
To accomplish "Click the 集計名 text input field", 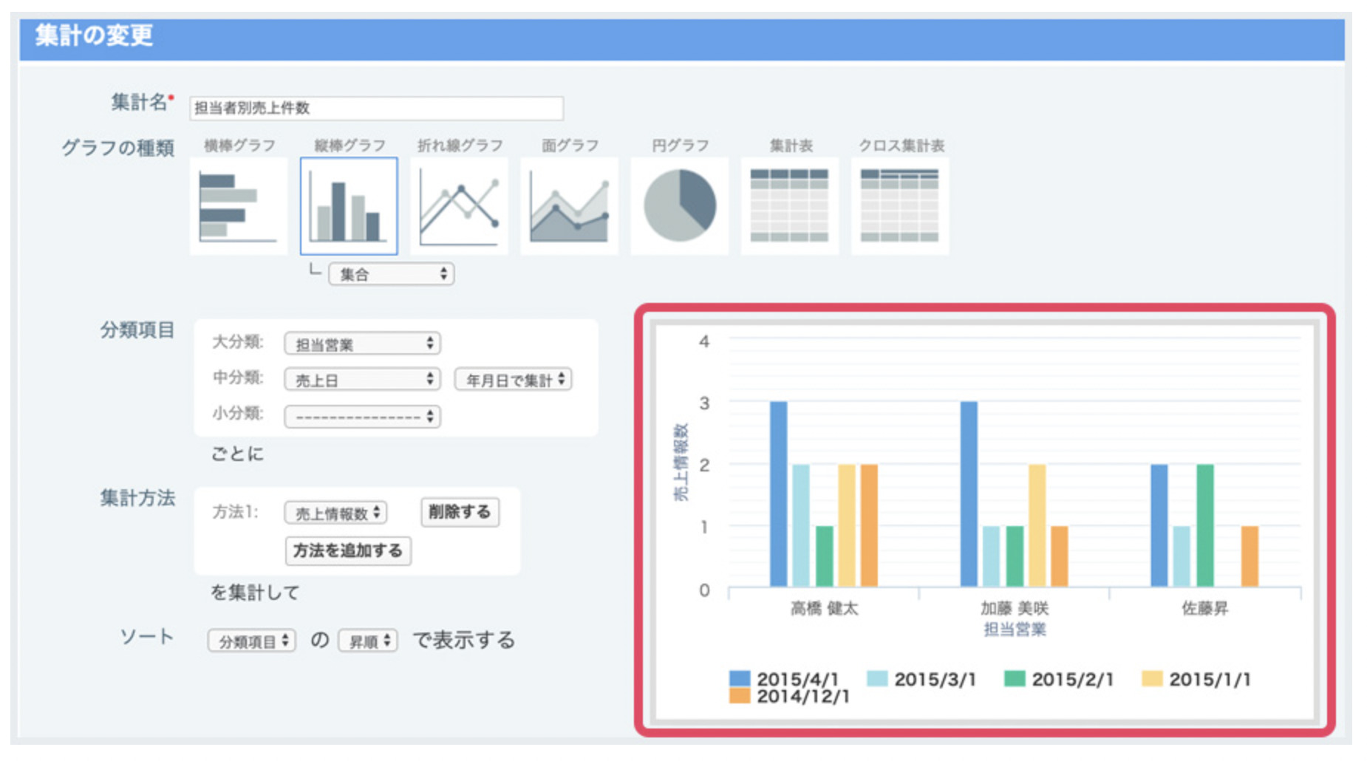I will point(376,108).
